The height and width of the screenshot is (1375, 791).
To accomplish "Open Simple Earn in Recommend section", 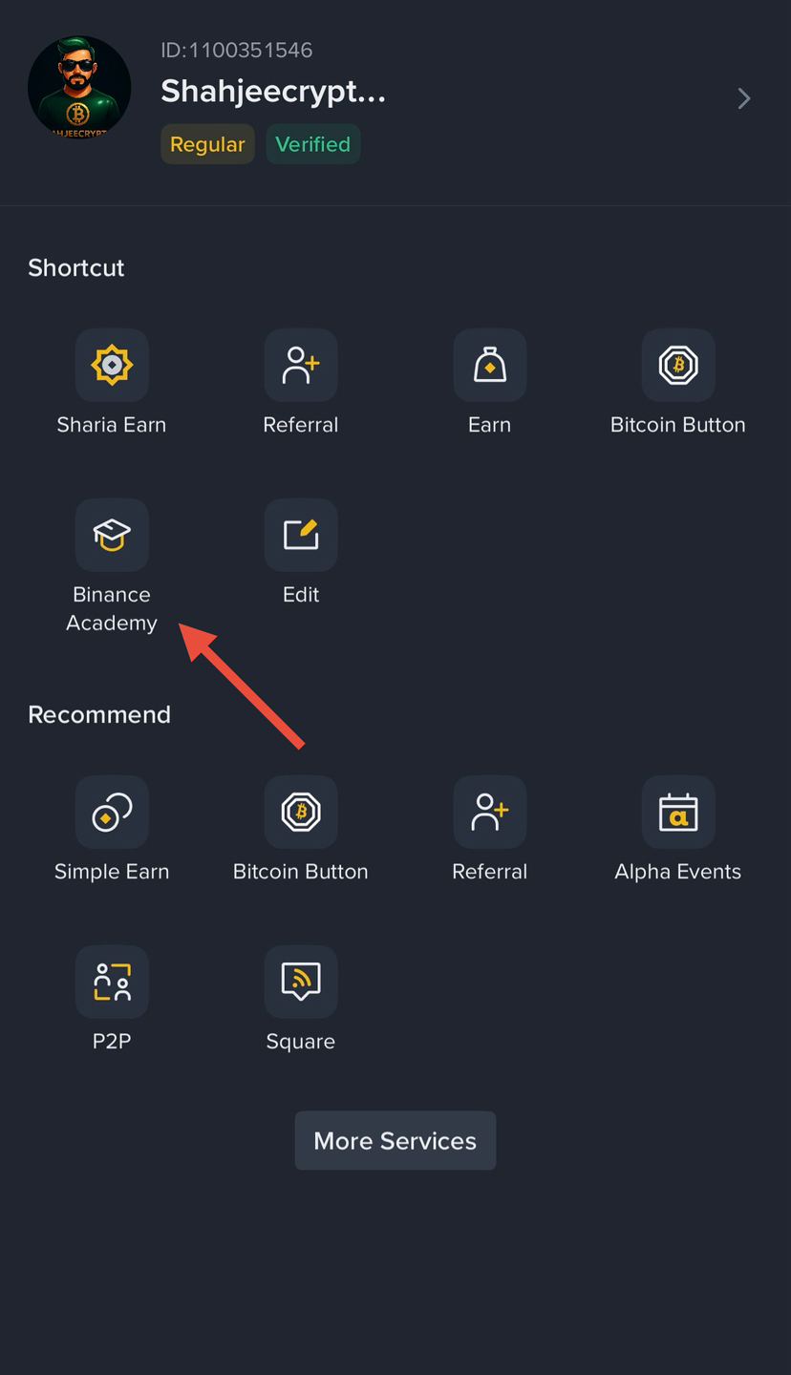I will [112, 812].
